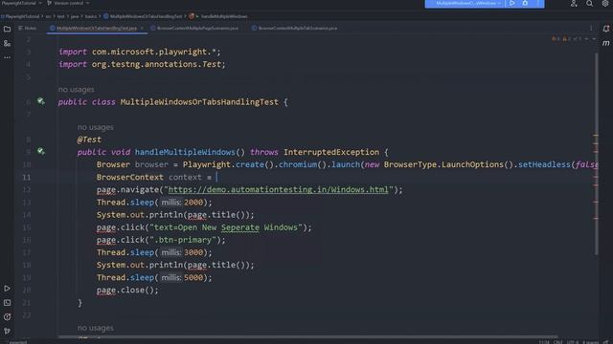The height and width of the screenshot is (344, 613).
Task: Open IDE settings gear icon
Action: pos(605,4)
